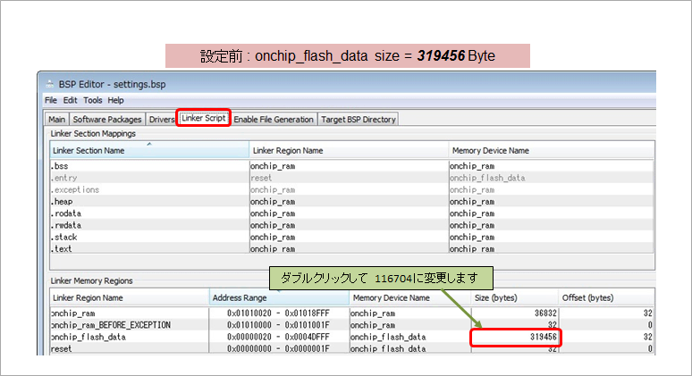The height and width of the screenshot is (376, 692).
Task: Open the File menu
Action: point(51,100)
